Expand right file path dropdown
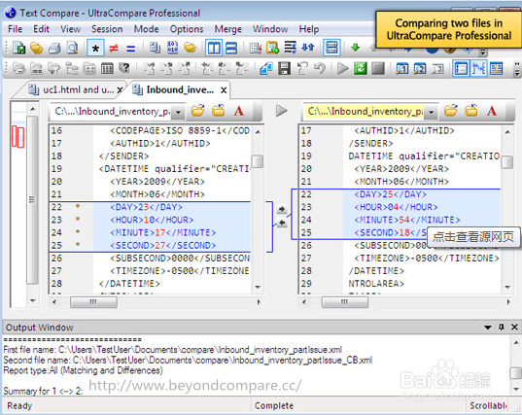Screen dimensions: 522x415 pyautogui.click(x=432, y=112)
